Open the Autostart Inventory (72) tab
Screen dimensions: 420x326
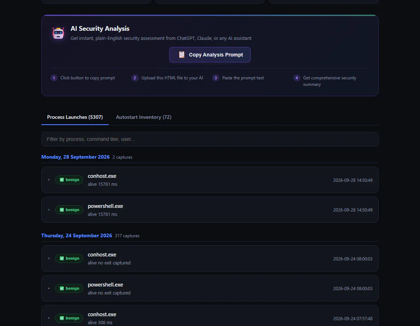point(144,117)
